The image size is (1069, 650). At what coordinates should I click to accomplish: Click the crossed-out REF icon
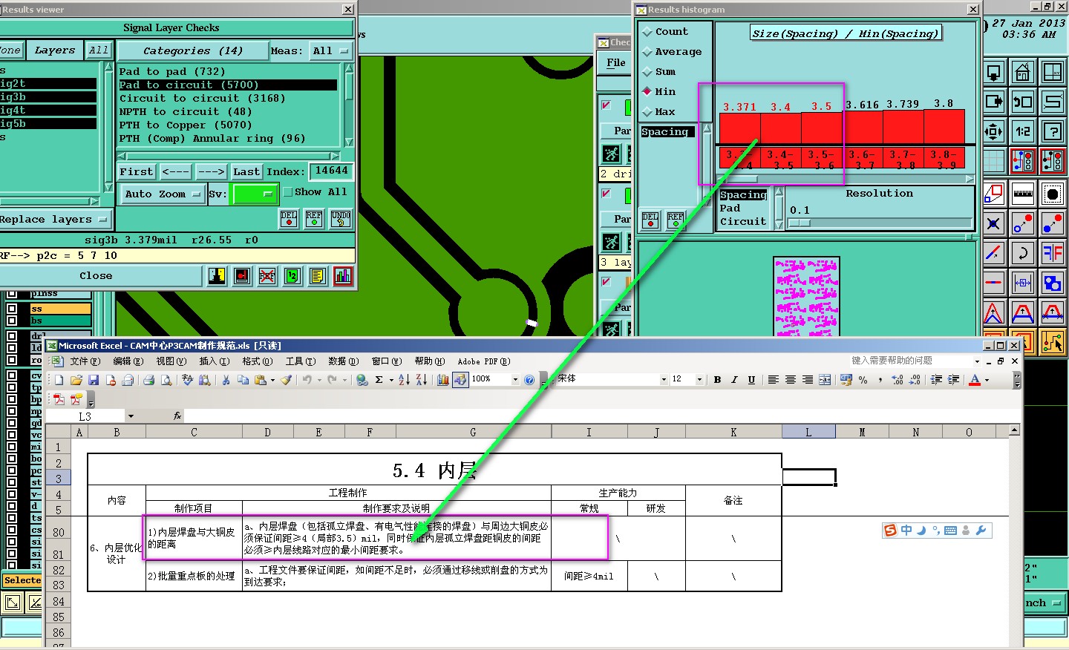pos(267,276)
